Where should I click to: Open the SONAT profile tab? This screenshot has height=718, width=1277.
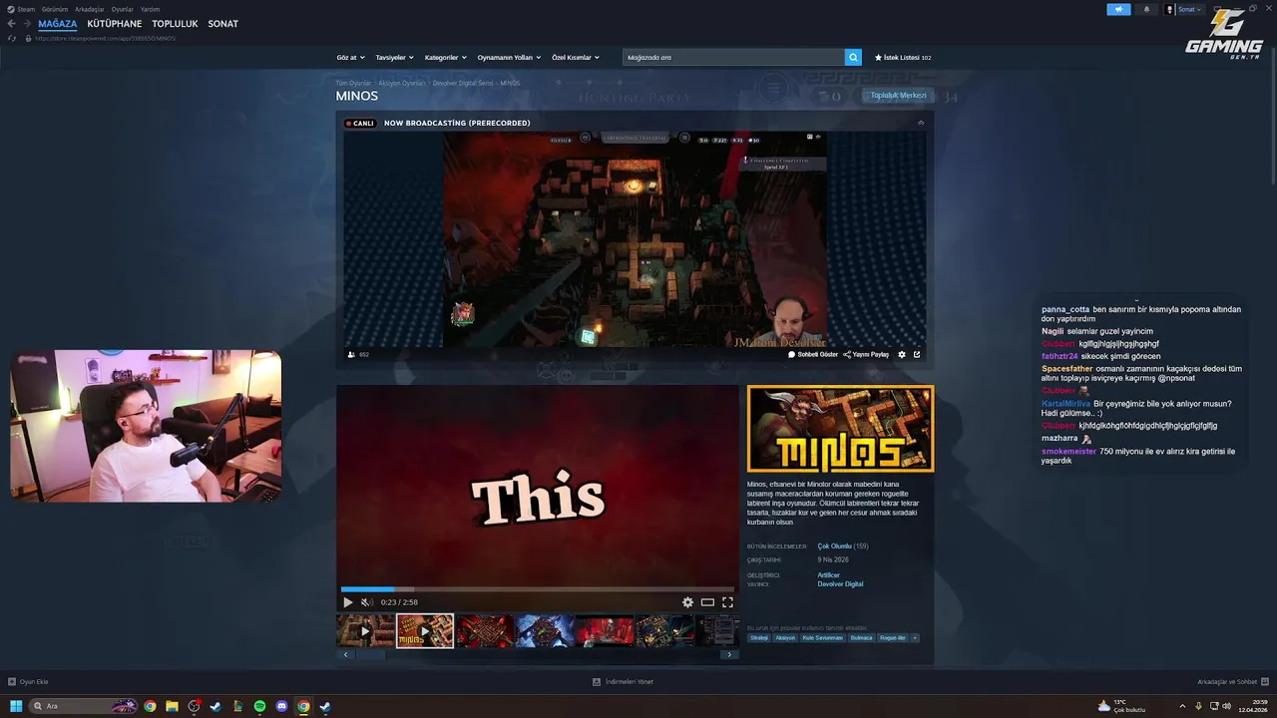pyautogui.click(x=222, y=24)
